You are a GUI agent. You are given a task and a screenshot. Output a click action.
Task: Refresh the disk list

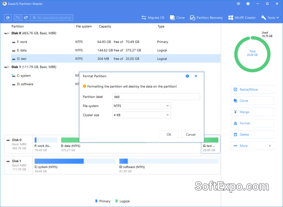click(7, 17)
